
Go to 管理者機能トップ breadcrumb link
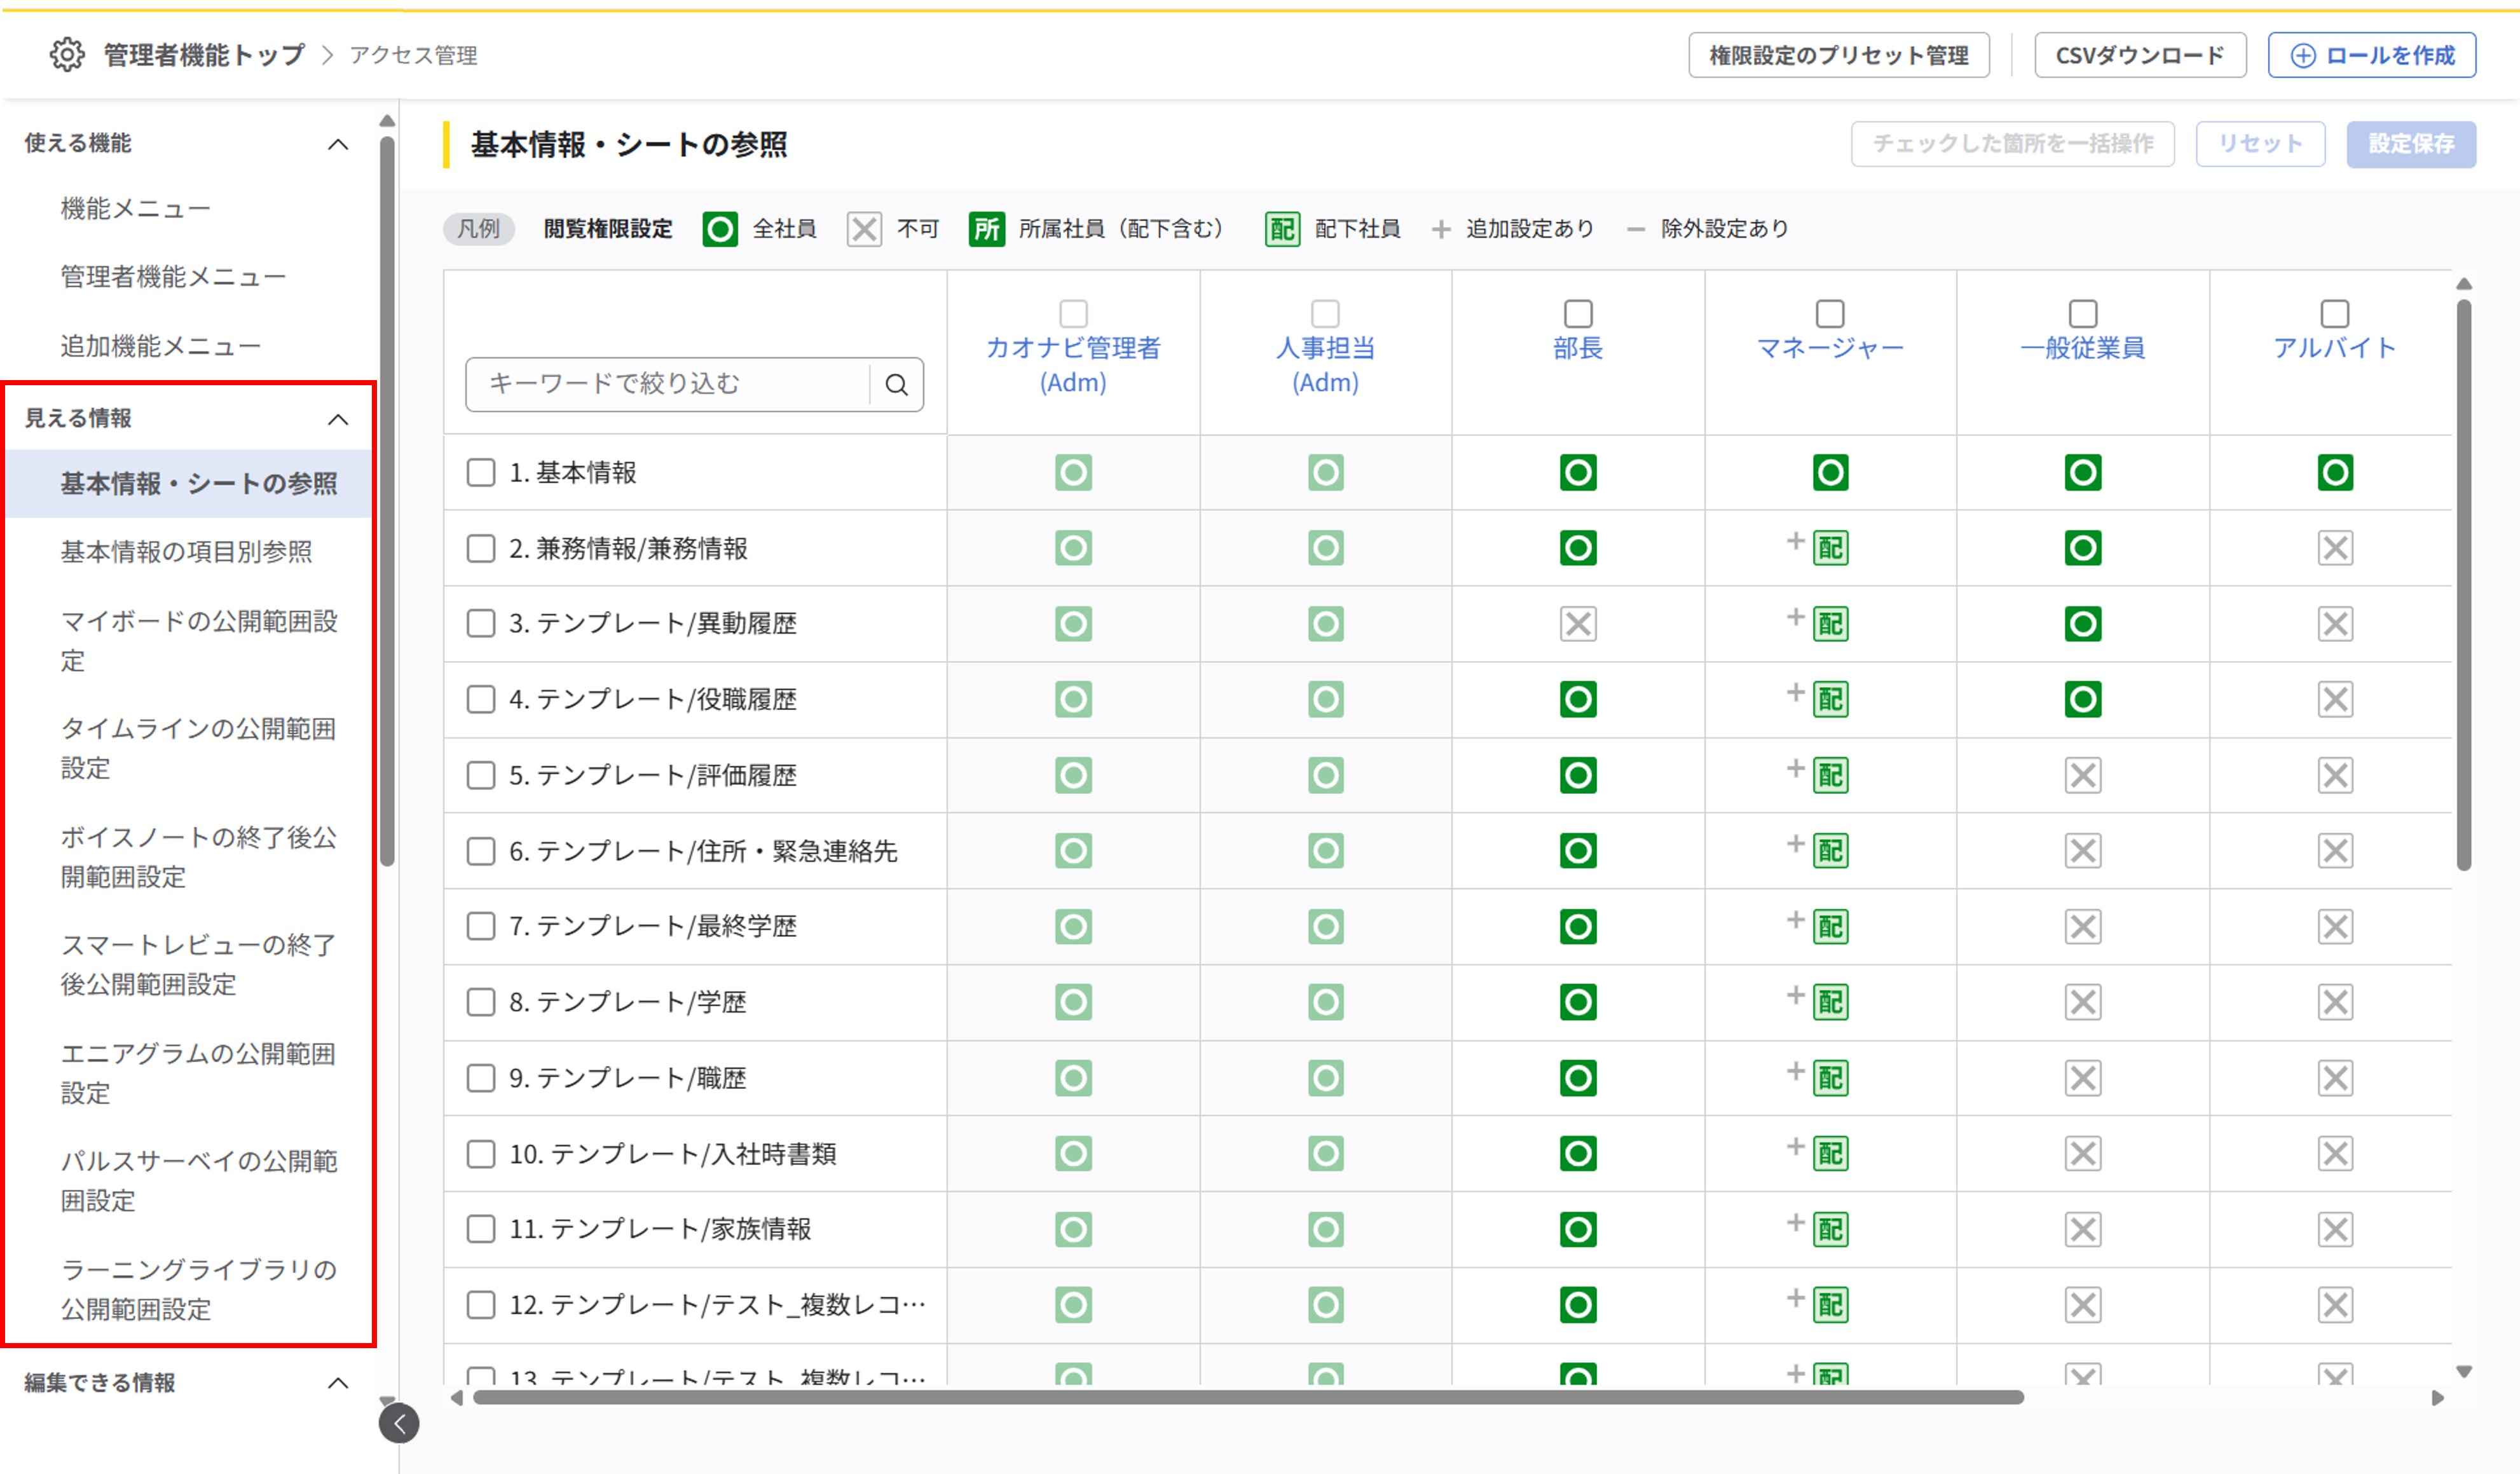point(204,55)
